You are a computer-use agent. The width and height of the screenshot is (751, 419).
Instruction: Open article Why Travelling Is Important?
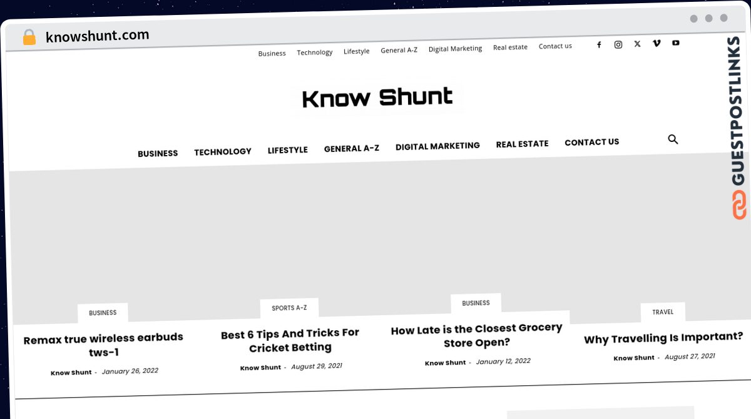pos(663,338)
